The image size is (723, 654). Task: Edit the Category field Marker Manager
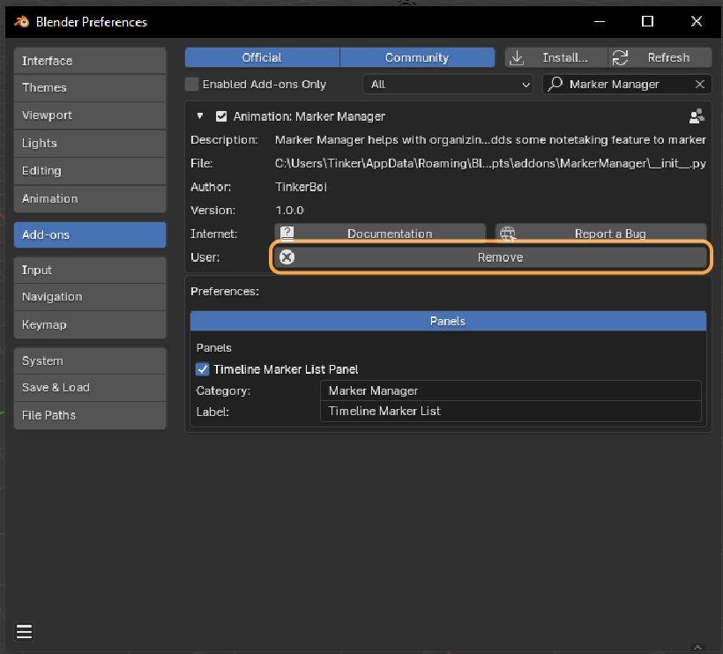(510, 390)
